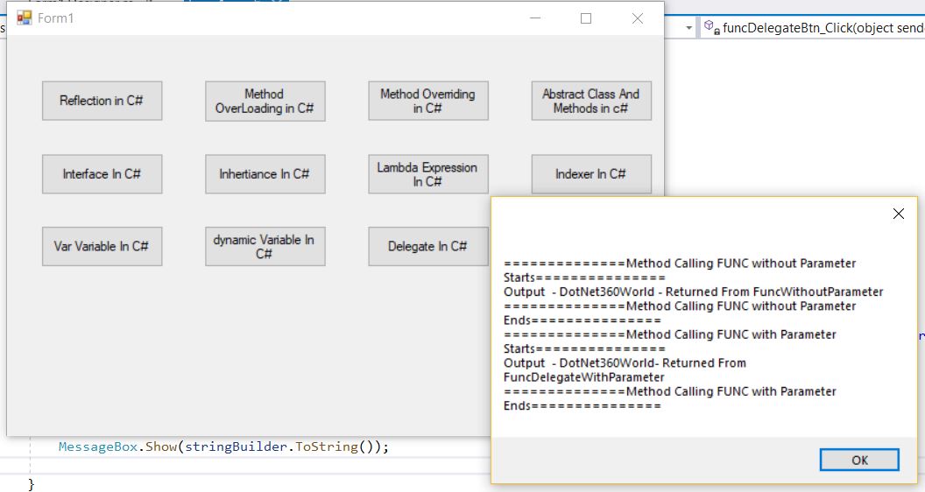This screenshot has width=925, height=492.
Task: Launch the Inhertiance In C# example
Action: [x=265, y=174]
